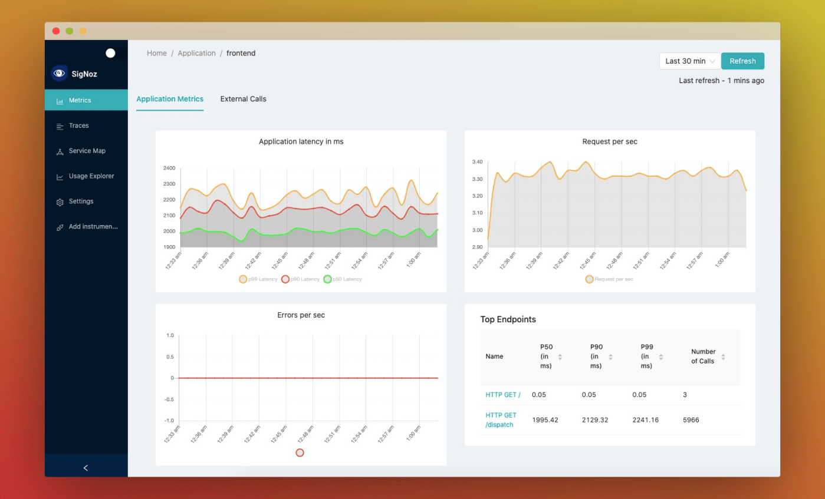Toggle the theme switch above the SigNoz logo
The width and height of the screenshot is (825, 499).
pos(110,54)
